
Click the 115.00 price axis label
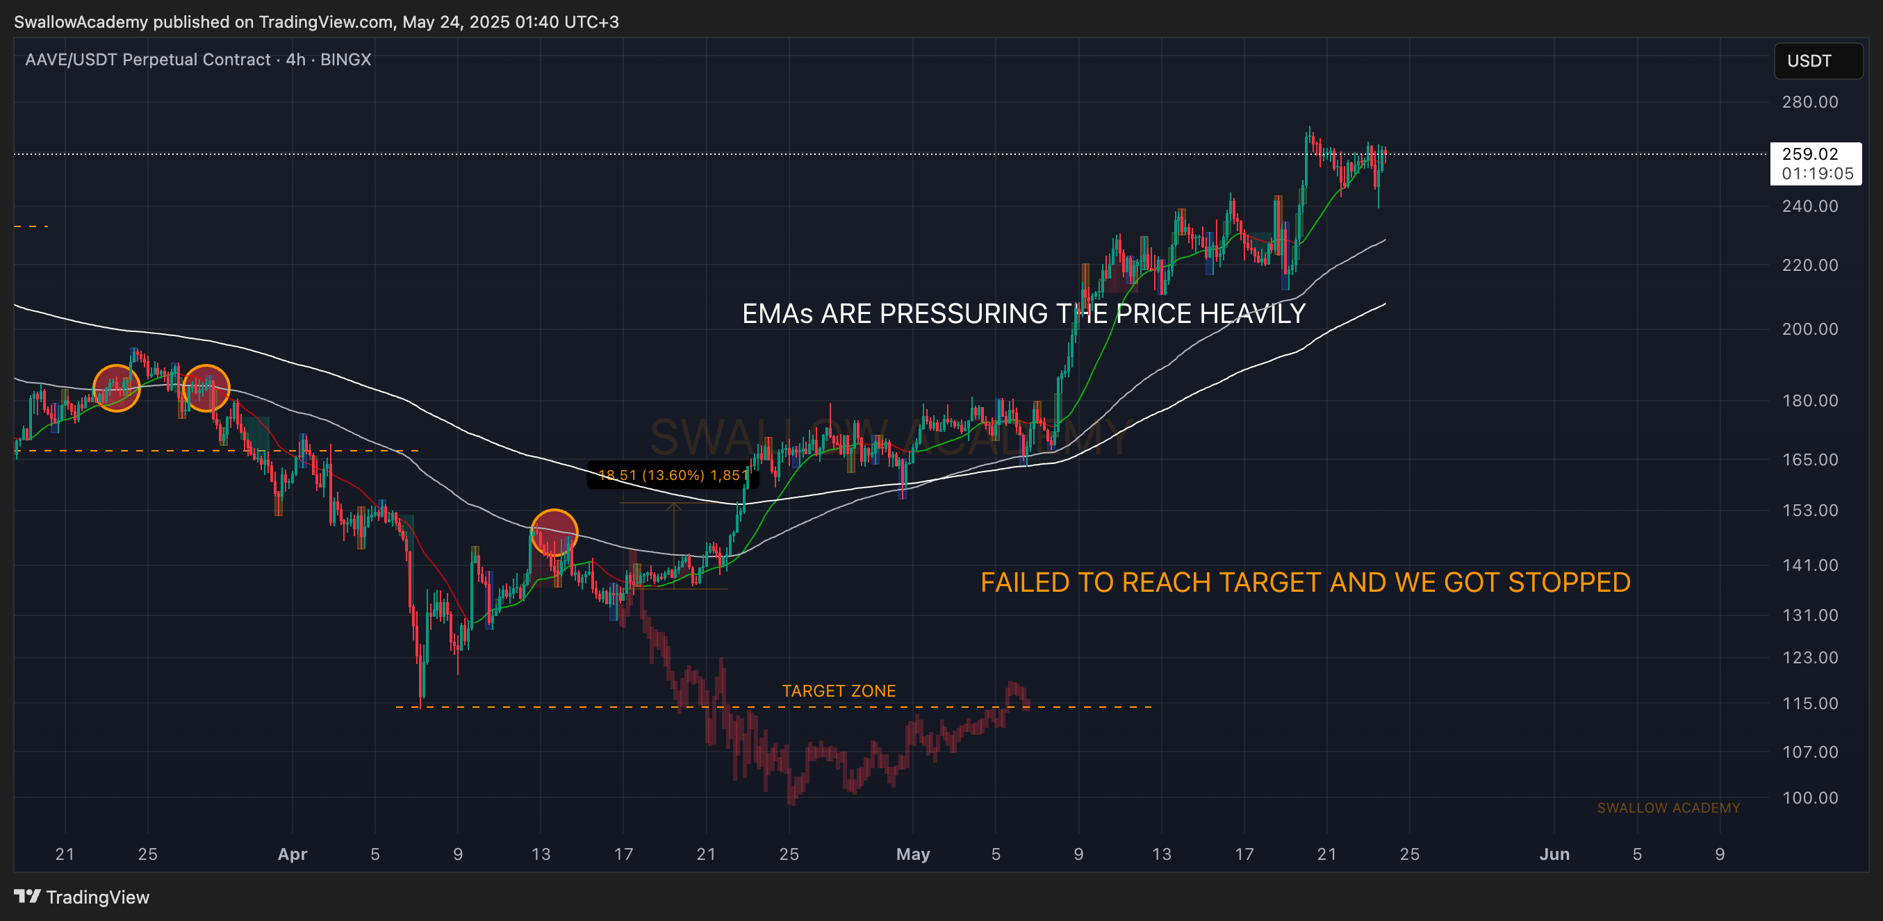tap(1810, 703)
